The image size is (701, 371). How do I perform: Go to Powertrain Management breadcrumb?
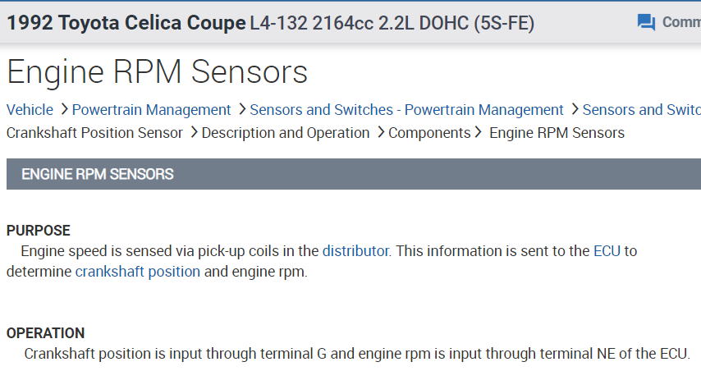[x=151, y=110]
